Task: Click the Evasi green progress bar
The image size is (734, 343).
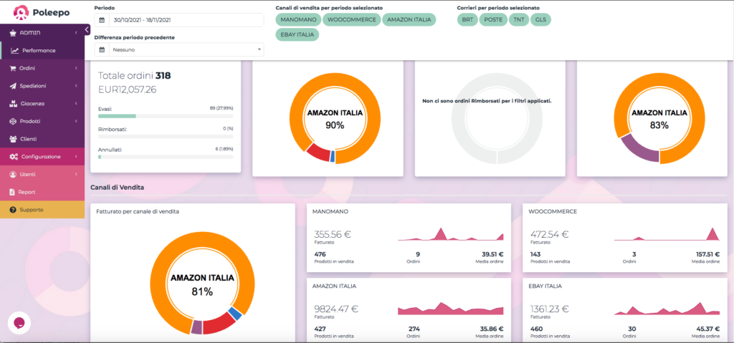Action: click(x=117, y=115)
